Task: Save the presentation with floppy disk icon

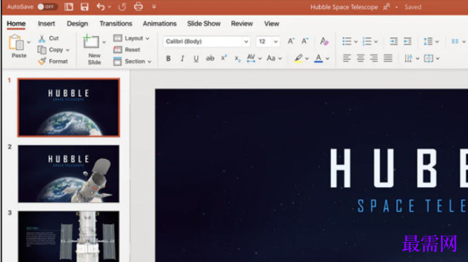Action: click(84, 6)
